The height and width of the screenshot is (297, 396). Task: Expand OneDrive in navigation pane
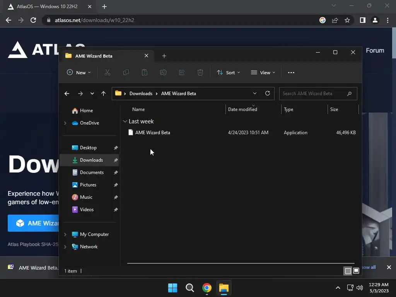pyautogui.click(x=65, y=123)
